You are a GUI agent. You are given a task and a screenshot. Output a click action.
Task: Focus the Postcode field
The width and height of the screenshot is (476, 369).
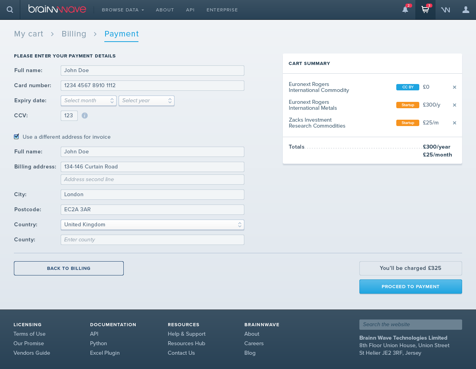pos(152,210)
